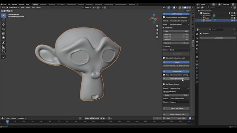Enable the Auto Sizing checkbox
The height and width of the screenshot is (133, 237).
(x=163, y=28)
